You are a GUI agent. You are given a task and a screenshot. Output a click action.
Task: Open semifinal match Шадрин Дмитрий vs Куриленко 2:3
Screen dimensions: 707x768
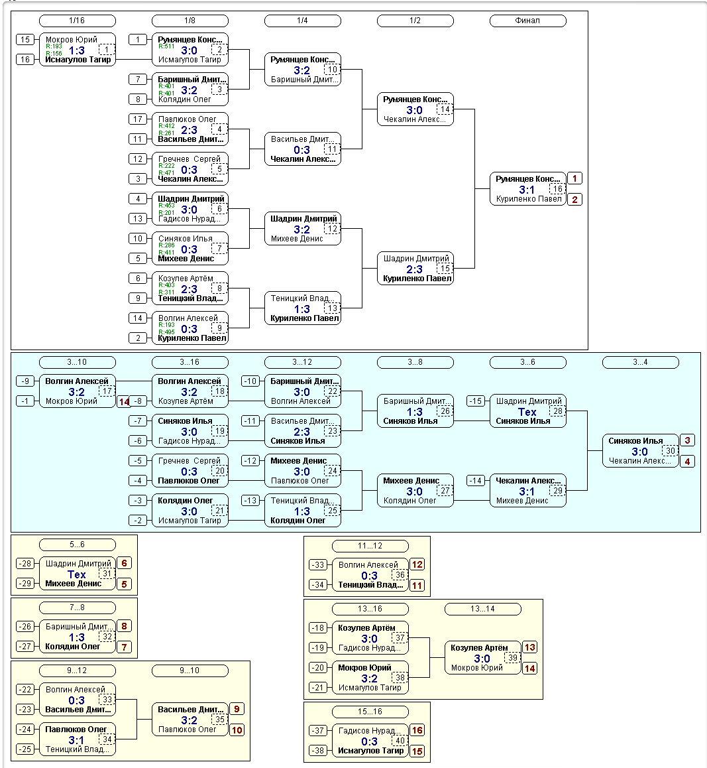(415, 269)
